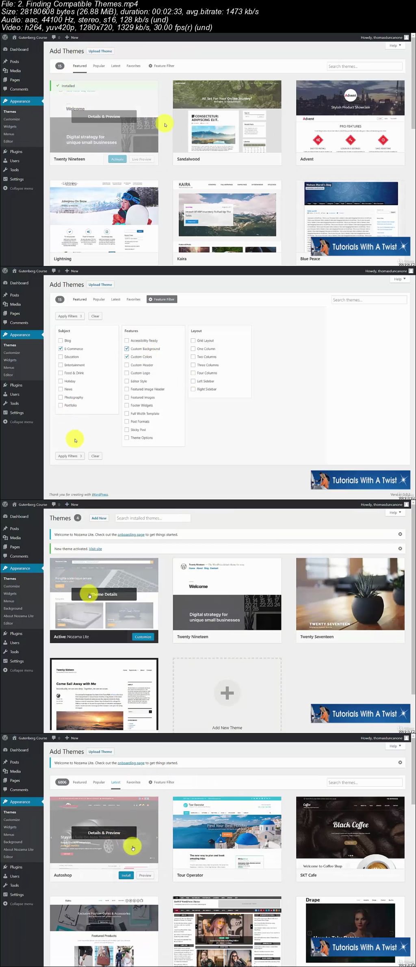Viewport: 416px width, 967px height.
Task: Open the Twenty Seventeen theme thumbnail
Action: pos(350,594)
